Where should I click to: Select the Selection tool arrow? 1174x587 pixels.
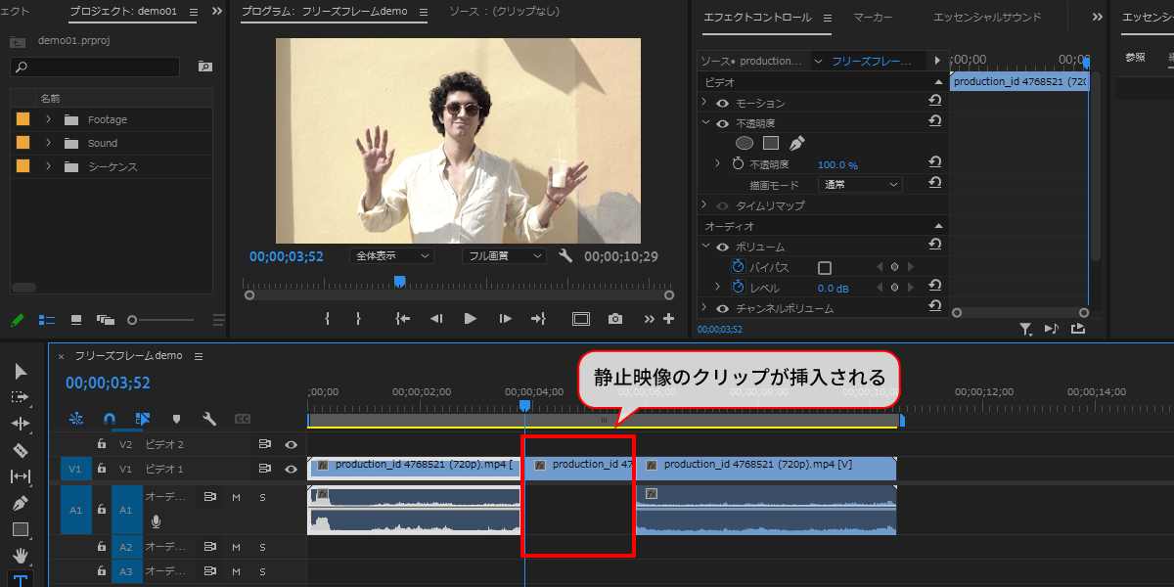tap(21, 371)
